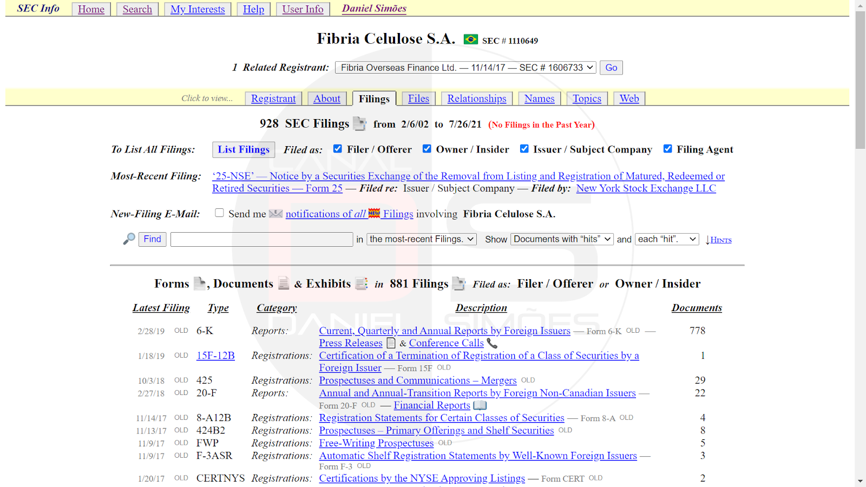This screenshot has width=866, height=487.
Task: Switch to the Files tab
Action: coord(418,98)
